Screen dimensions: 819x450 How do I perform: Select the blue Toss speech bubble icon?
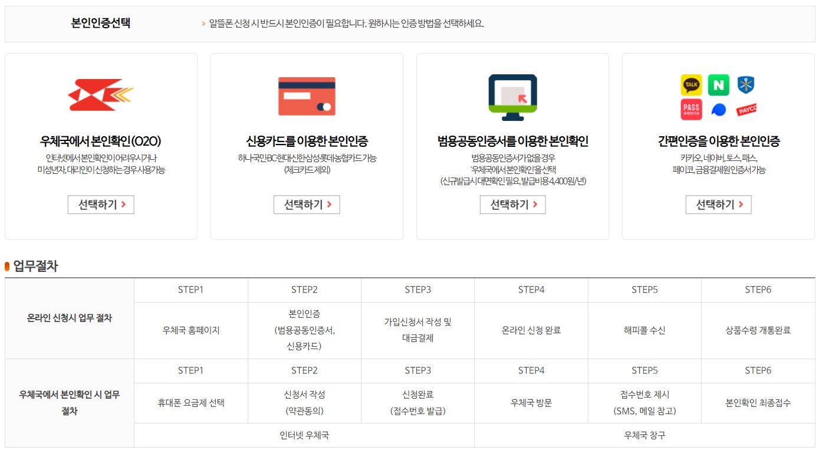tap(719, 110)
